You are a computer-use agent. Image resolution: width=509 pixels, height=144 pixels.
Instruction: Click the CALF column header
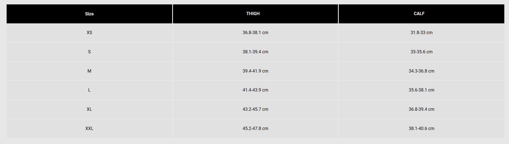pos(419,13)
